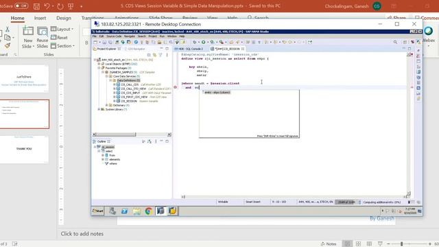Click the Reuse Slides button

43,37
